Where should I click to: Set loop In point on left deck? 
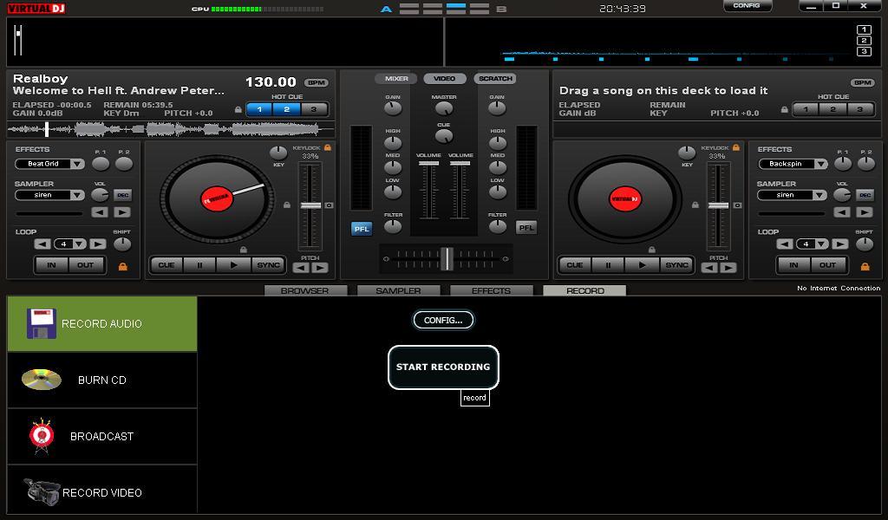(51, 265)
